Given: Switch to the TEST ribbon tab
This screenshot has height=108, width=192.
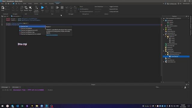Looking at the screenshot, I should coord(41,4).
